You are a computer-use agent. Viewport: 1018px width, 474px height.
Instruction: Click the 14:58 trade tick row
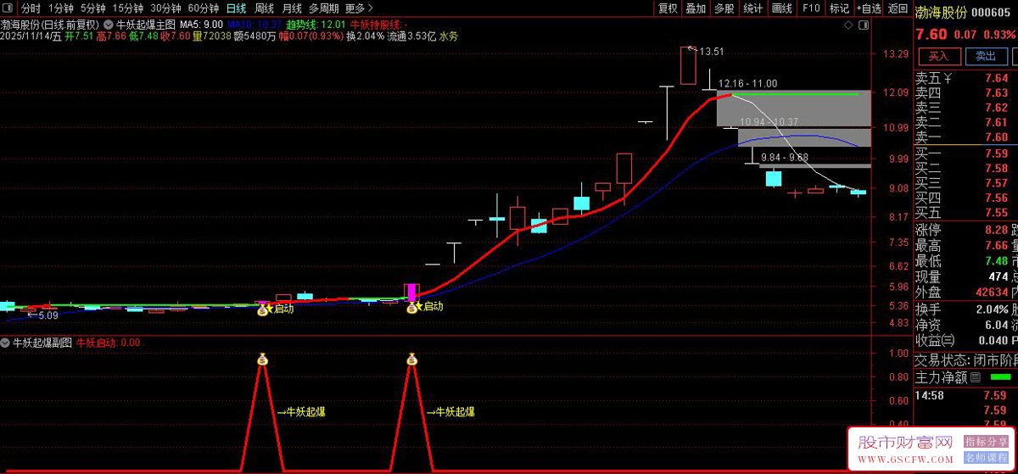pyautogui.click(x=965, y=395)
